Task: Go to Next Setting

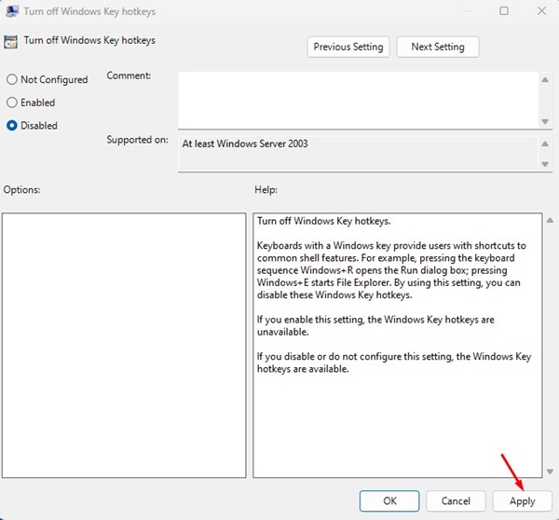Action: (438, 47)
